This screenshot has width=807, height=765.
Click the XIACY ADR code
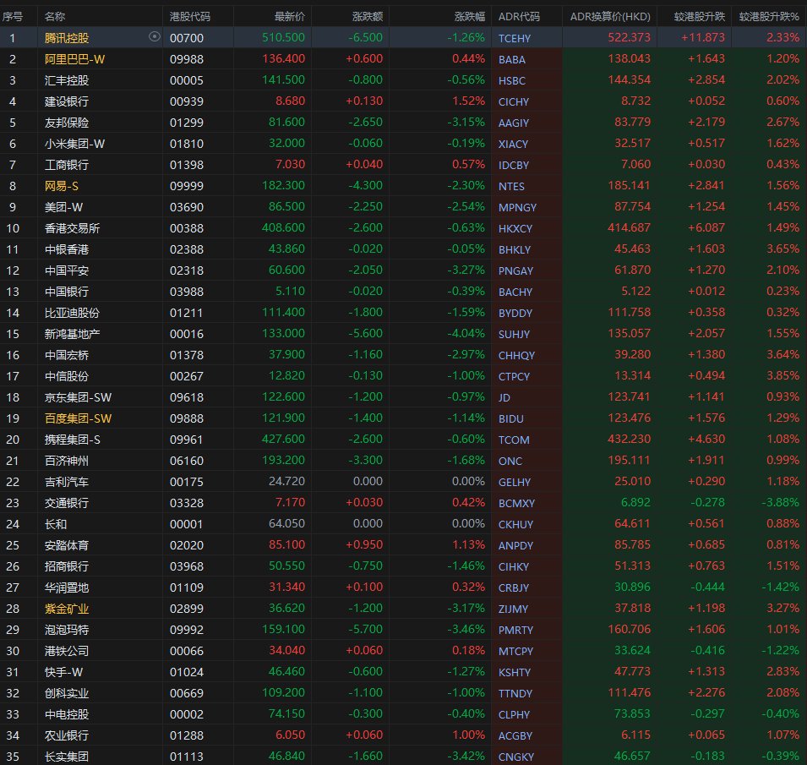click(x=513, y=145)
